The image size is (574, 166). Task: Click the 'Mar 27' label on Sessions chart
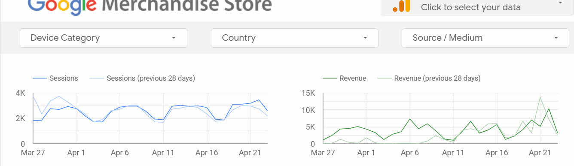[x=33, y=153]
